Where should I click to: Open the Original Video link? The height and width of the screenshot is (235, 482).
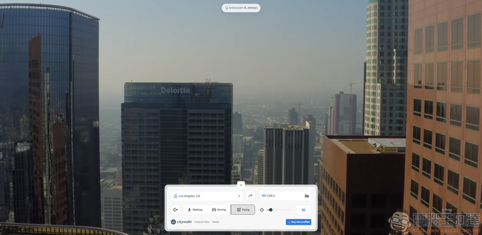point(202,222)
